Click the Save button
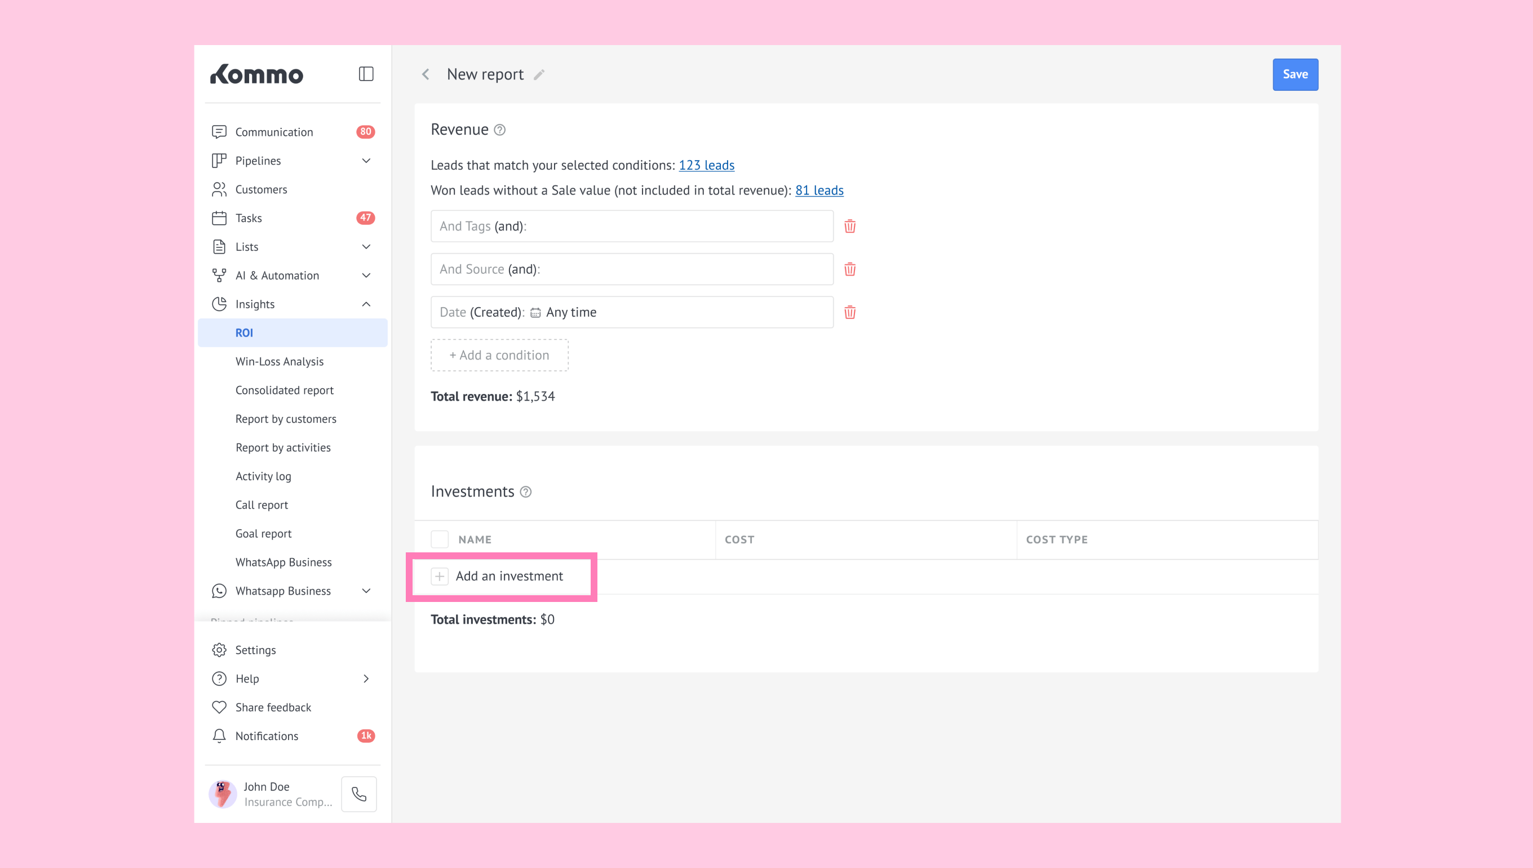The height and width of the screenshot is (868, 1533). point(1295,74)
